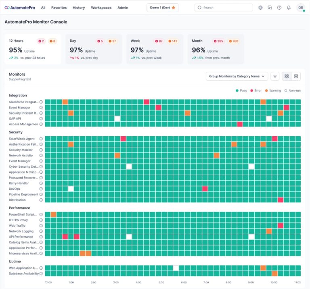Switch to list view layout
This screenshot has width=310, height=289.
(296, 76)
